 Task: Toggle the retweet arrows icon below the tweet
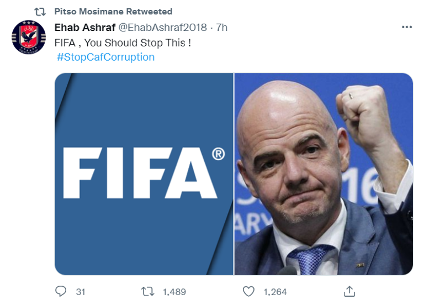point(147,291)
